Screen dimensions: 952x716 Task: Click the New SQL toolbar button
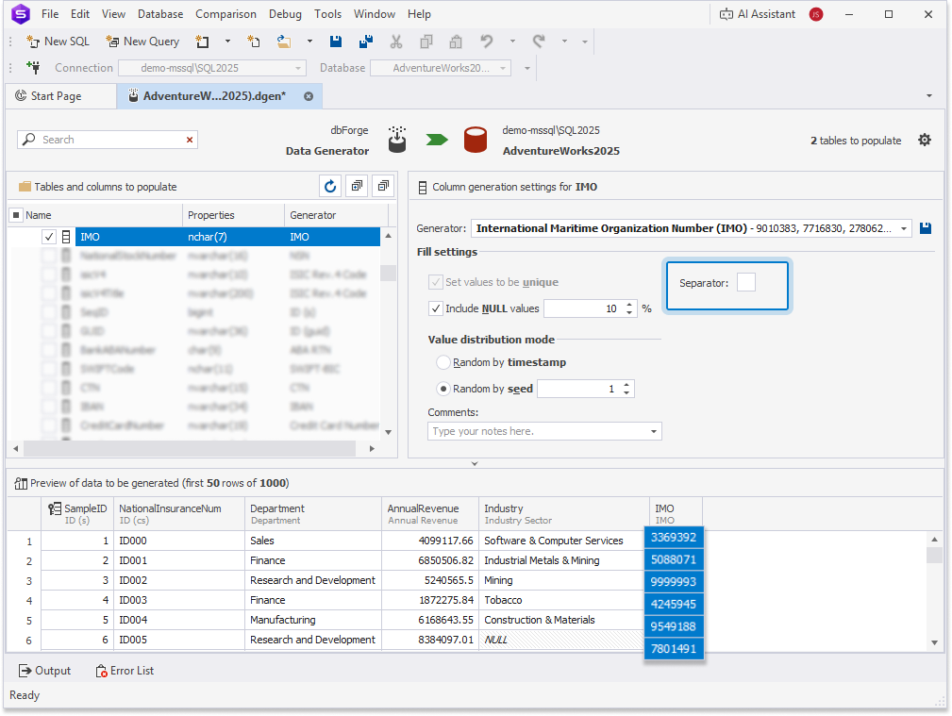tap(58, 42)
